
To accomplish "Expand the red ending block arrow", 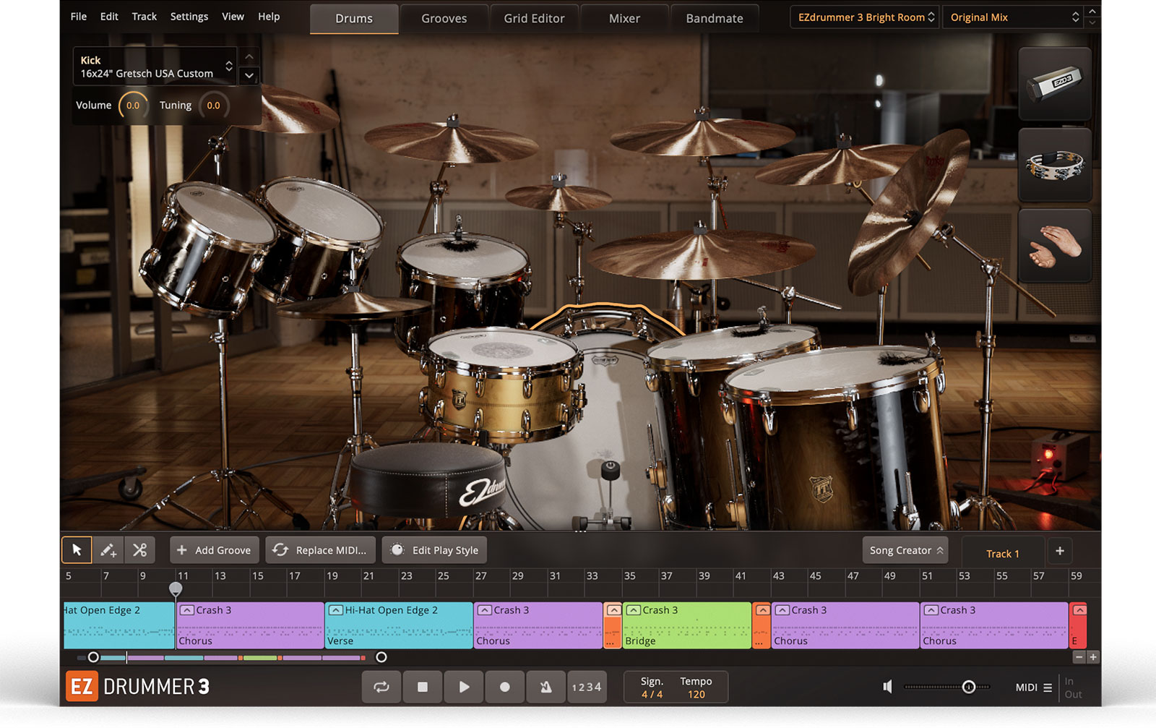I will tap(1079, 610).
